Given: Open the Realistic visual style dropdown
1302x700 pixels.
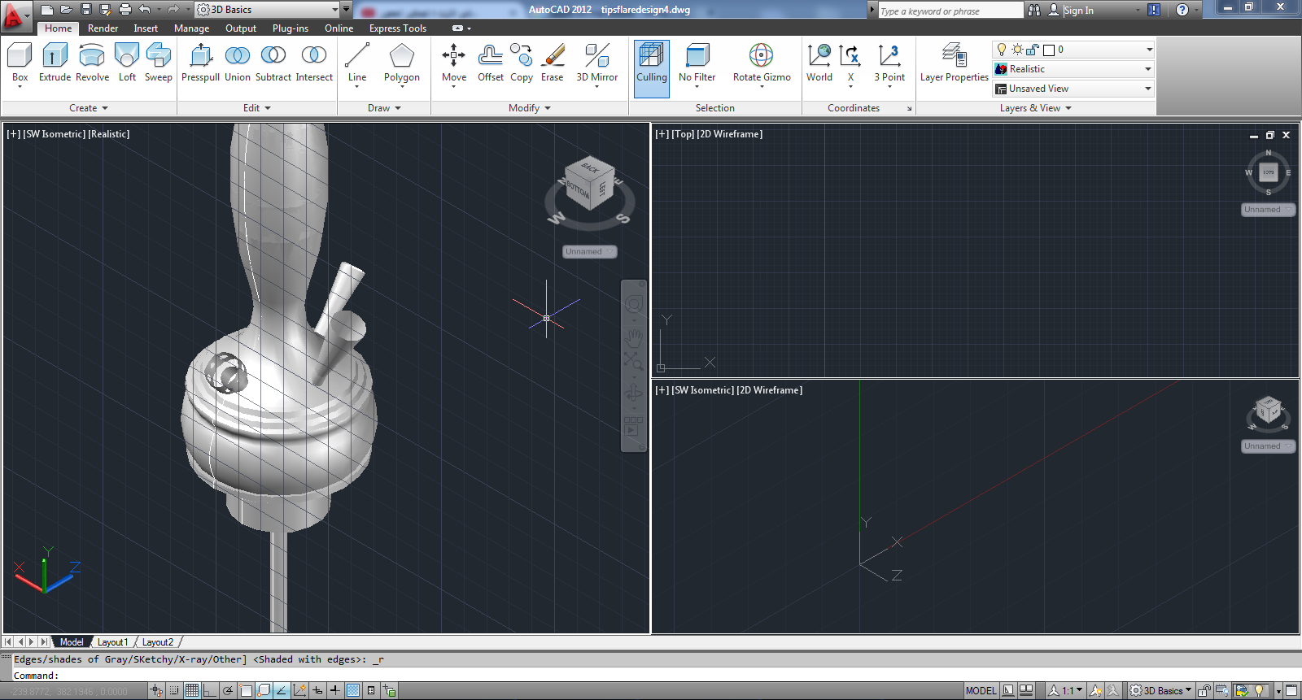Looking at the screenshot, I should tap(1073, 69).
